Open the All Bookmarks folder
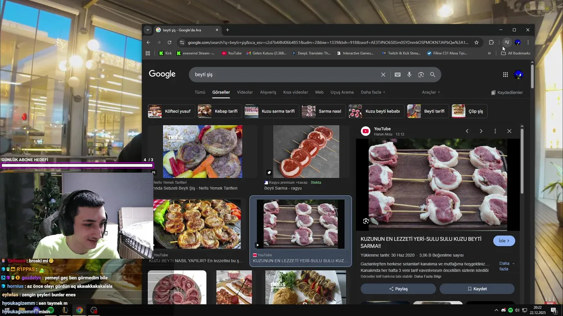The width and height of the screenshot is (563, 316). [515, 53]
